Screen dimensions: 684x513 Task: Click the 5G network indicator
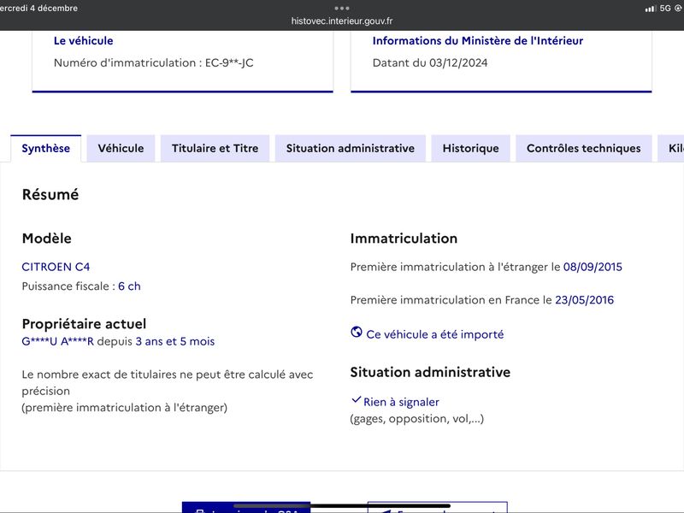point(665,9)
